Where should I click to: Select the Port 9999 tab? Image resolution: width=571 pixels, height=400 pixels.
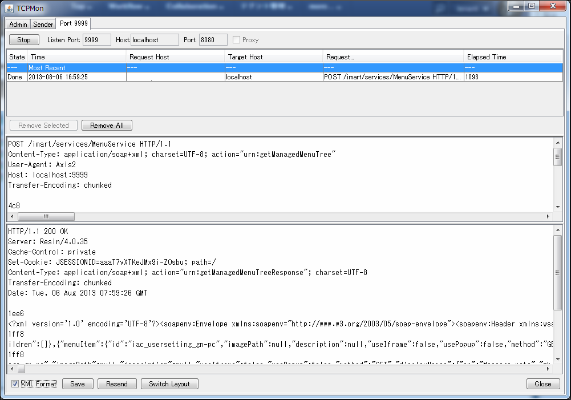point(74,23)
